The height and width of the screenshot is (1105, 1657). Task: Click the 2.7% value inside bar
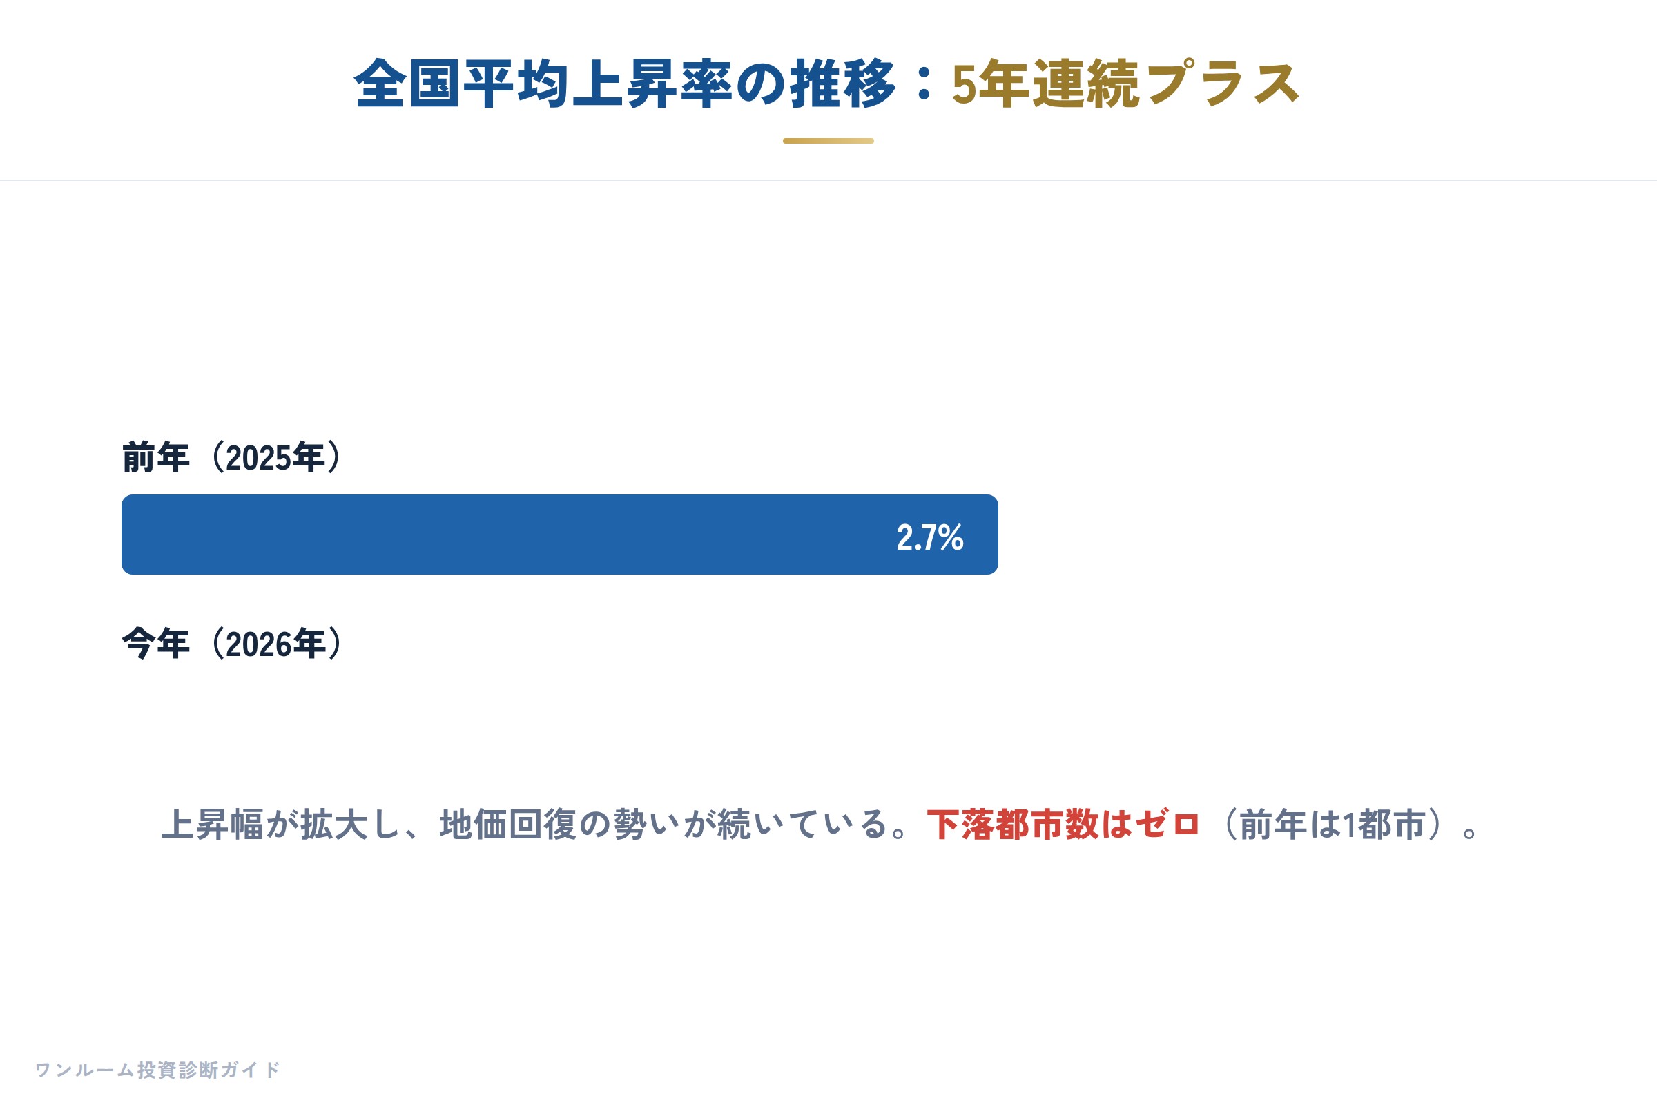[930, 538]
